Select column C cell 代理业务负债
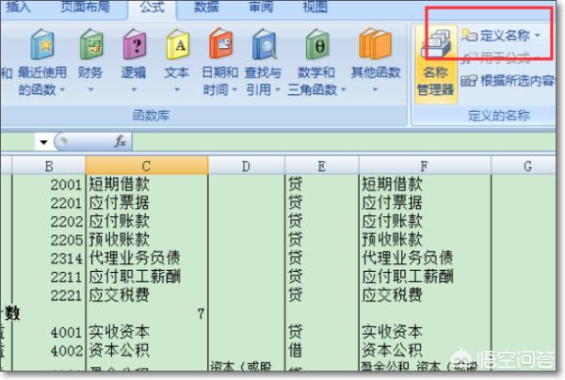The width and height of the screenshot is (565, 380). pos(147,258)
